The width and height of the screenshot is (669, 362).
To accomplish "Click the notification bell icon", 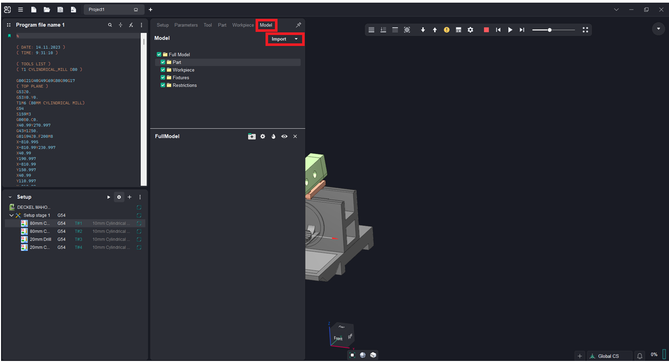I will [639, 356].
